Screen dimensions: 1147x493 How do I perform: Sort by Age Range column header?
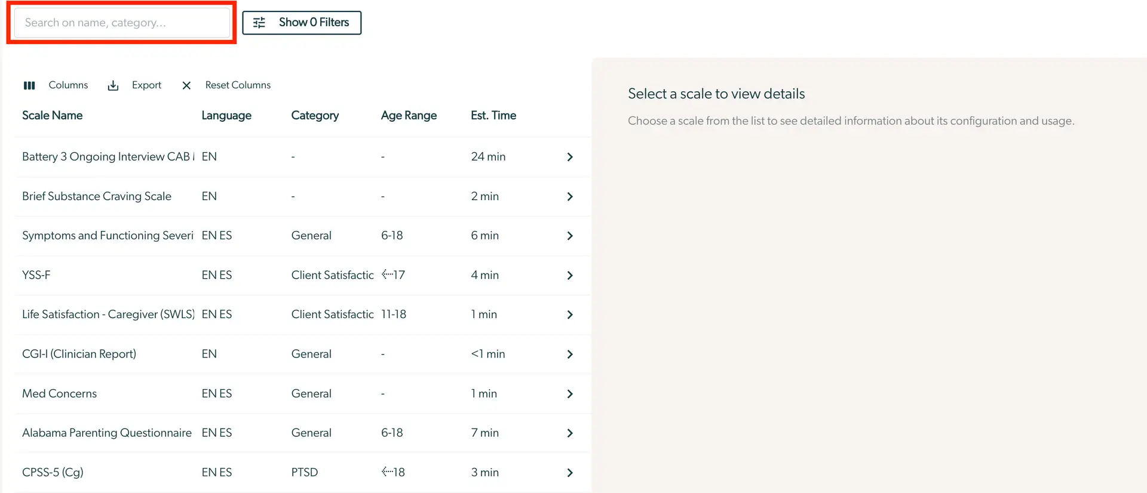coord(409,115)
